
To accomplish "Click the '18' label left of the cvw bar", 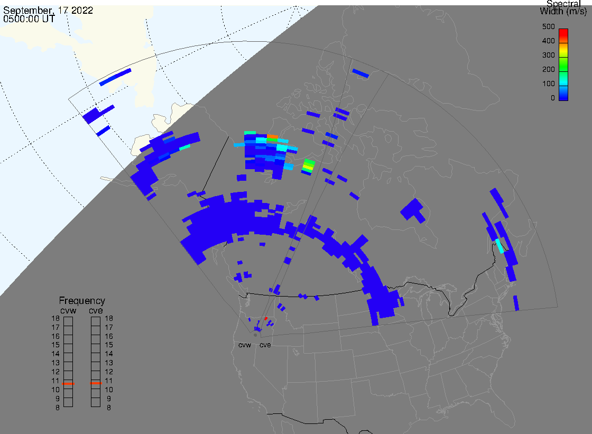I will click(55, 318).
